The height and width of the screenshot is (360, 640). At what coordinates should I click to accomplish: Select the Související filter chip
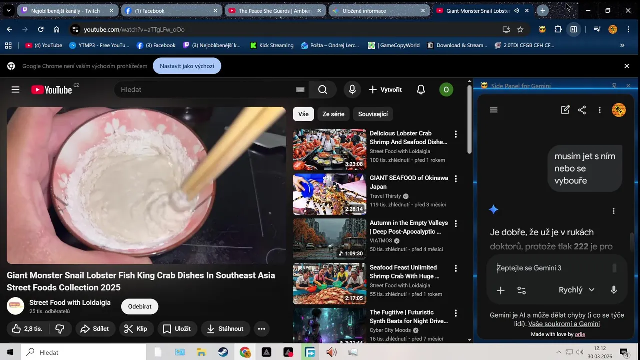(x=373, y=114)
